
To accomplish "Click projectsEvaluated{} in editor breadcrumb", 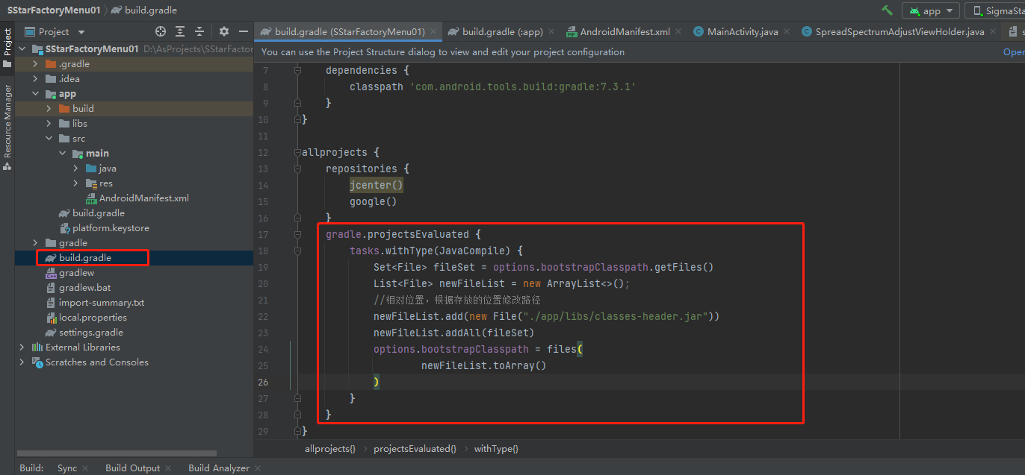I will (x=415, y=449).
